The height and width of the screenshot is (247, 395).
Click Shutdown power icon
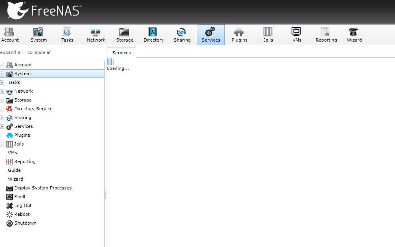click(10, 223)
